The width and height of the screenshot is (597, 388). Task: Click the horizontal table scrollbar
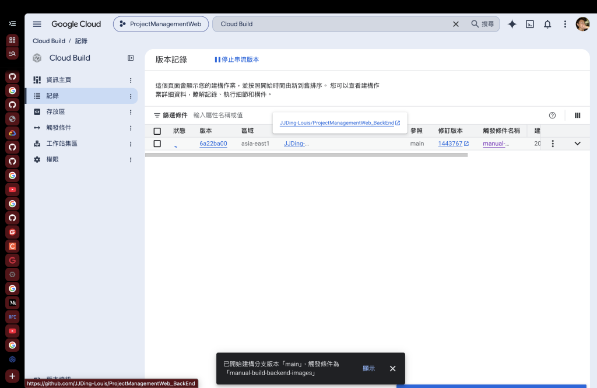(306, 155)
